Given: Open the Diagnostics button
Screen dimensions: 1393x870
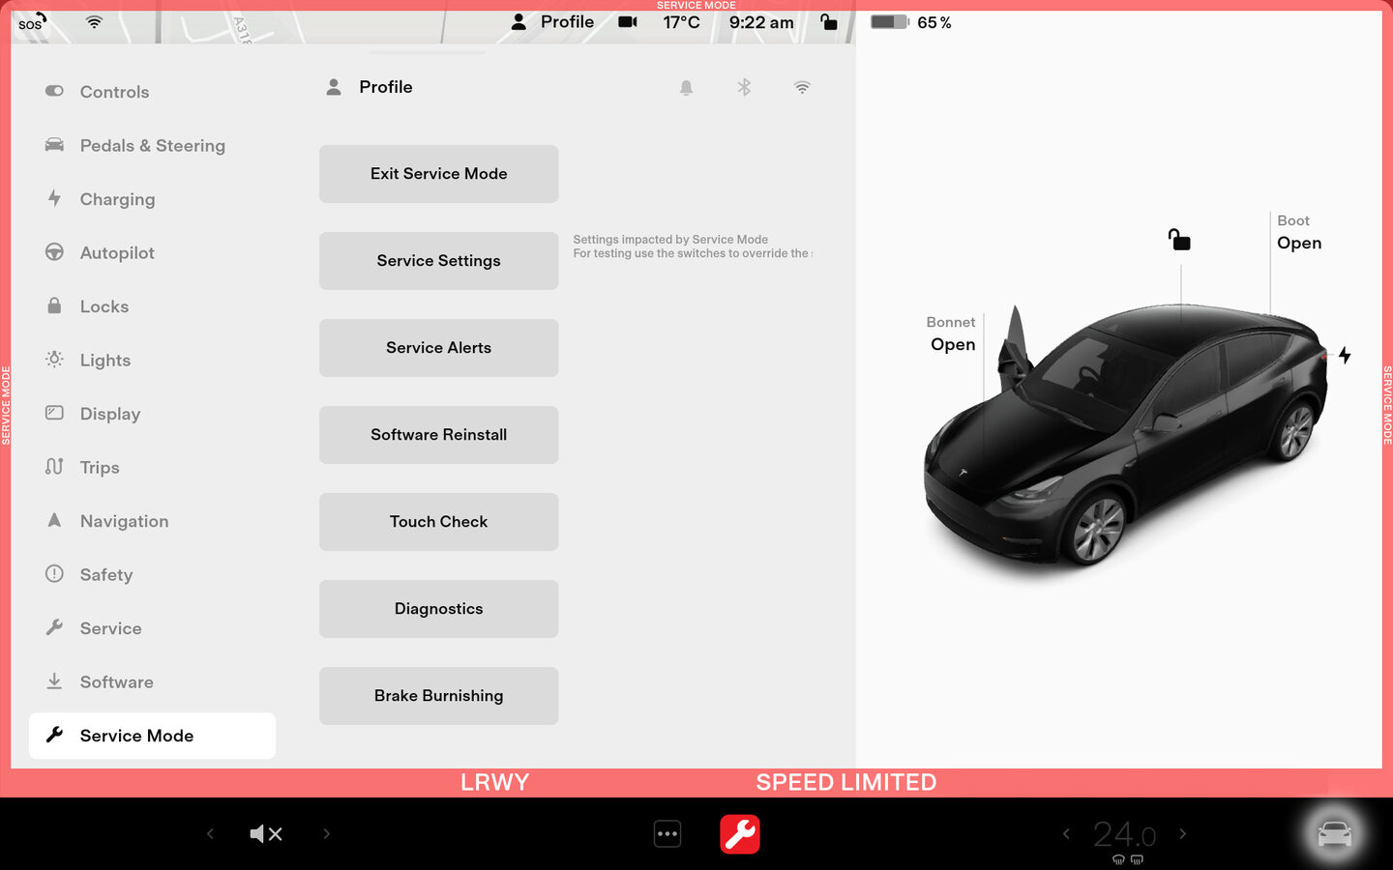Looking at the screenshot, I should pos(438,609).
